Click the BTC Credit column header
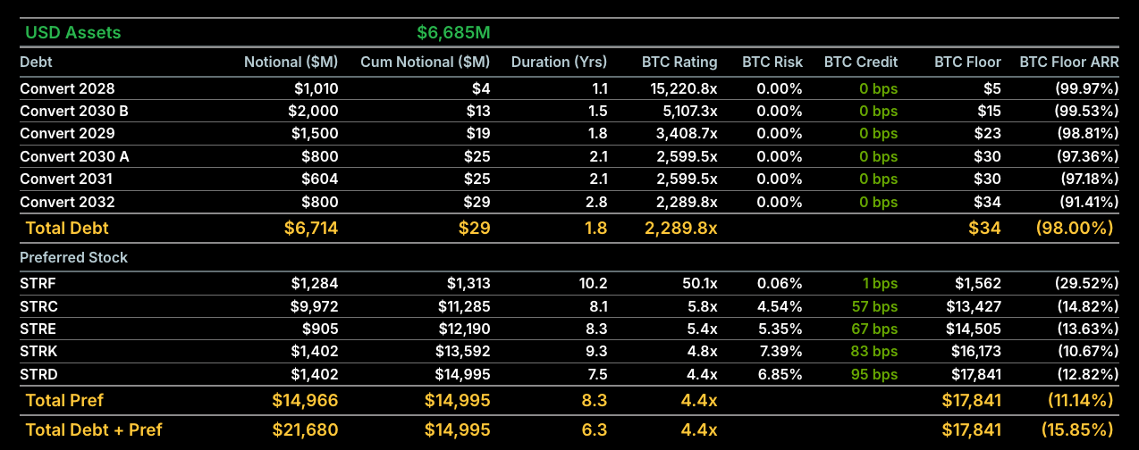The width and height of the screenshot is (1139, 450). 861,62
